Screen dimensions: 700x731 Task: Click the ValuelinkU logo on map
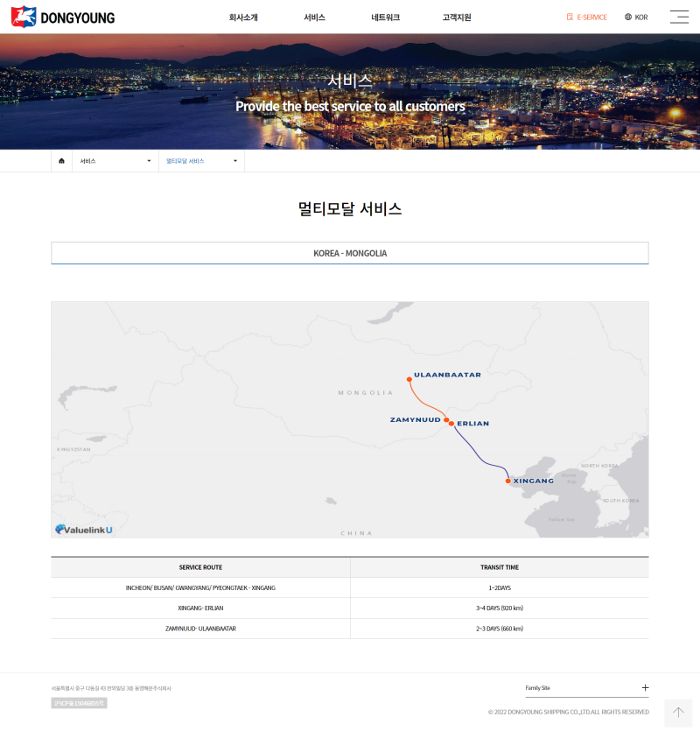[x=84, y=529]
